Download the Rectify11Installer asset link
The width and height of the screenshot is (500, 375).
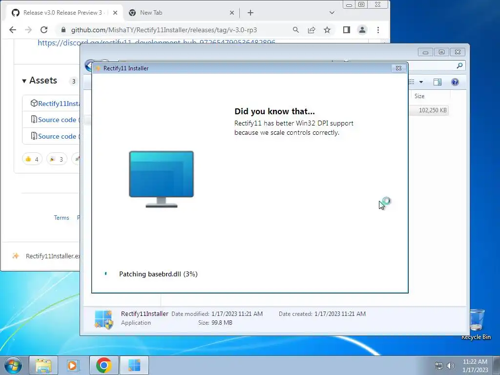point(59,104)
